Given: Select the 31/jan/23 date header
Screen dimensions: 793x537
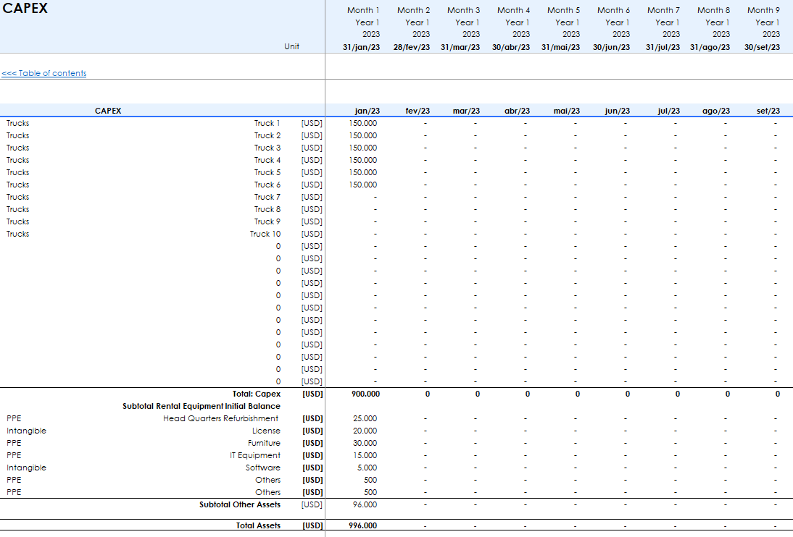Looking at the screenshot, I should tap(361, 47).
